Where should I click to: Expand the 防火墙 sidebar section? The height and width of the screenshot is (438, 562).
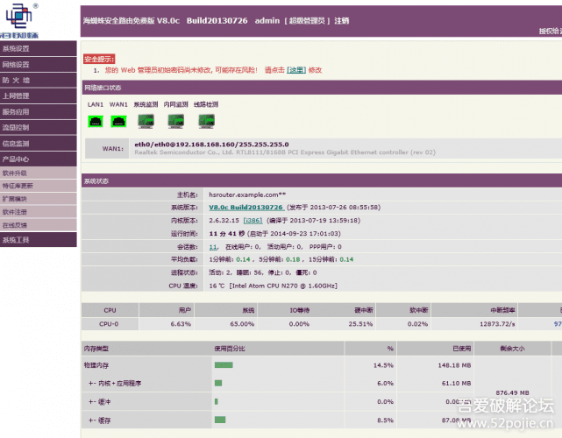pos(16,81)
